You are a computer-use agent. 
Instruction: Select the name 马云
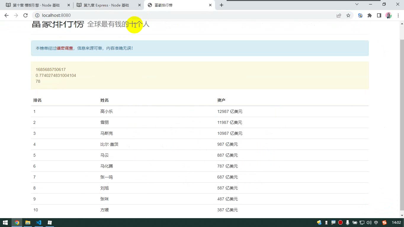coord(105,155)
